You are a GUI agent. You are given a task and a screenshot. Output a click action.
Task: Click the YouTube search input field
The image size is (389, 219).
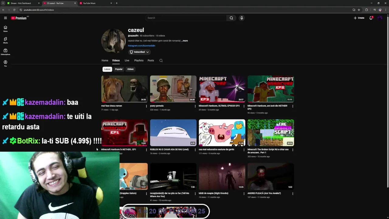(186, 18)
